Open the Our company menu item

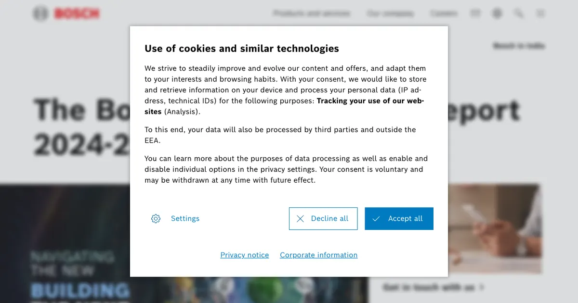point(390,13)
